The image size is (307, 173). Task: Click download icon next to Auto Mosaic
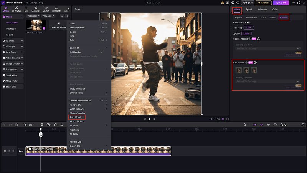[x=255, y=62]
